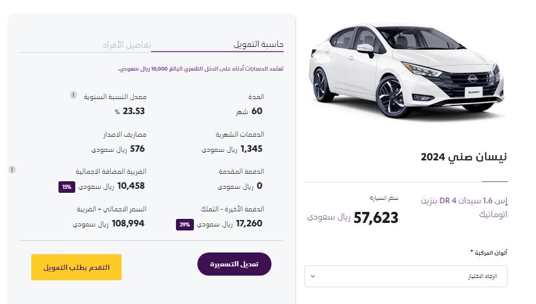Screen dimensions: 536x304
Task: Click the 60 months duration value
Action: pos(257,111)
